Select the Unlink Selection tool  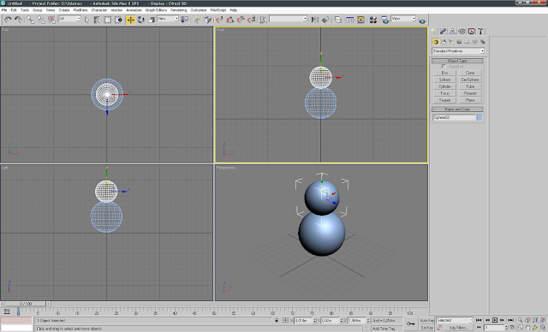(x=41, y=20)
